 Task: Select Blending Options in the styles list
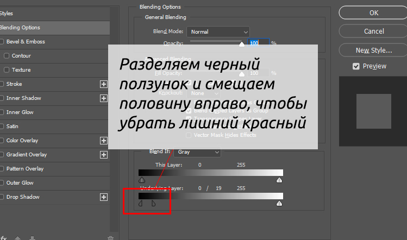[55, 28]
